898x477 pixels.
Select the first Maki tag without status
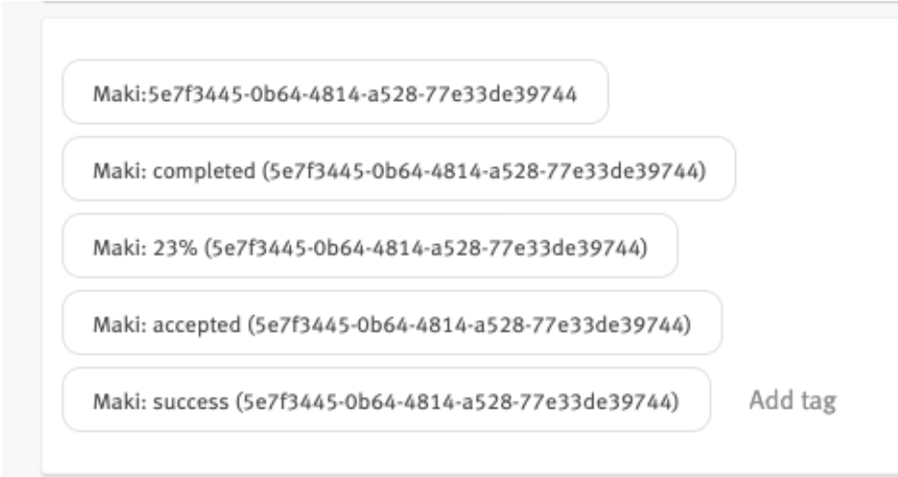pyautogui.click(x=335, y=92)
